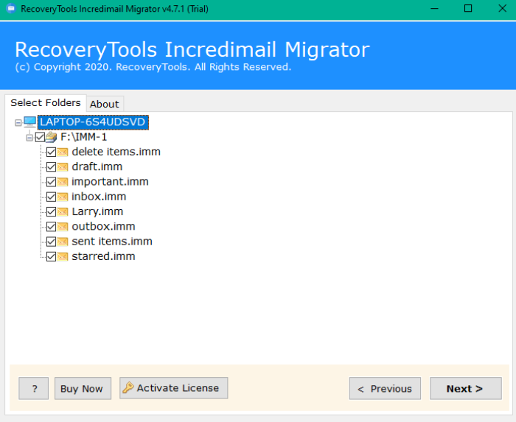
Task: Uncheck the F:\IMM-1 folder checkbox
Action: (40, 137)
